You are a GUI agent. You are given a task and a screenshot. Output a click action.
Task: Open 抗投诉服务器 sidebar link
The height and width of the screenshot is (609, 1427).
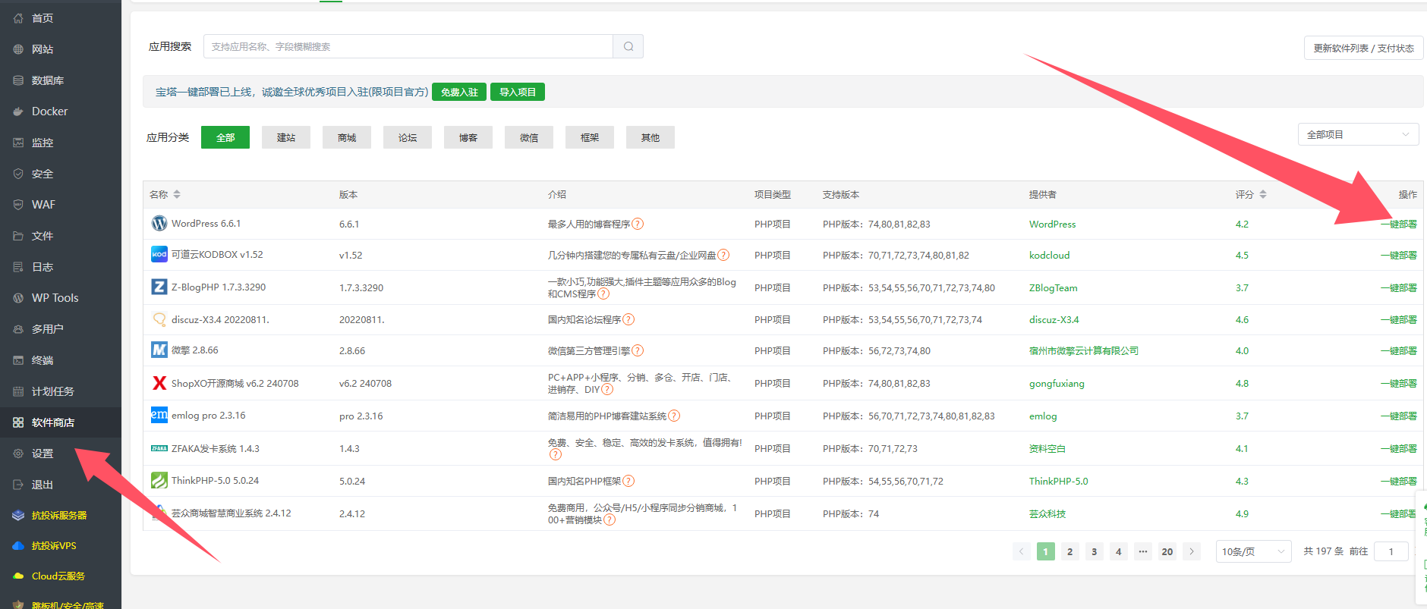click(59, 515)
